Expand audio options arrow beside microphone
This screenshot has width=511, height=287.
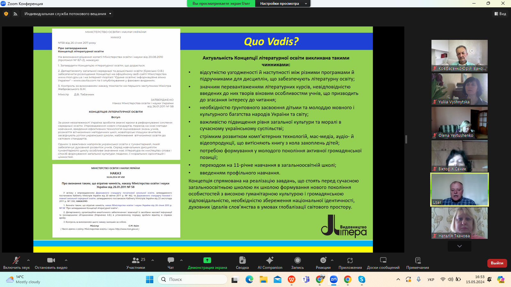(28, 260)
